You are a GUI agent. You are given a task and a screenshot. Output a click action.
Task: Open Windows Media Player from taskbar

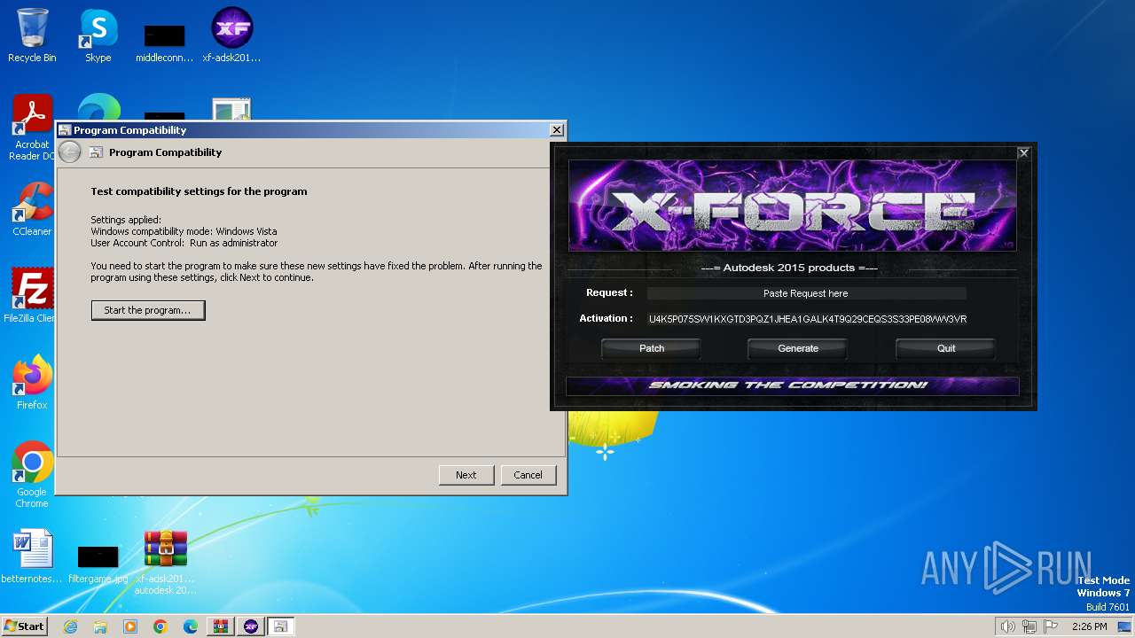[130, 626]
